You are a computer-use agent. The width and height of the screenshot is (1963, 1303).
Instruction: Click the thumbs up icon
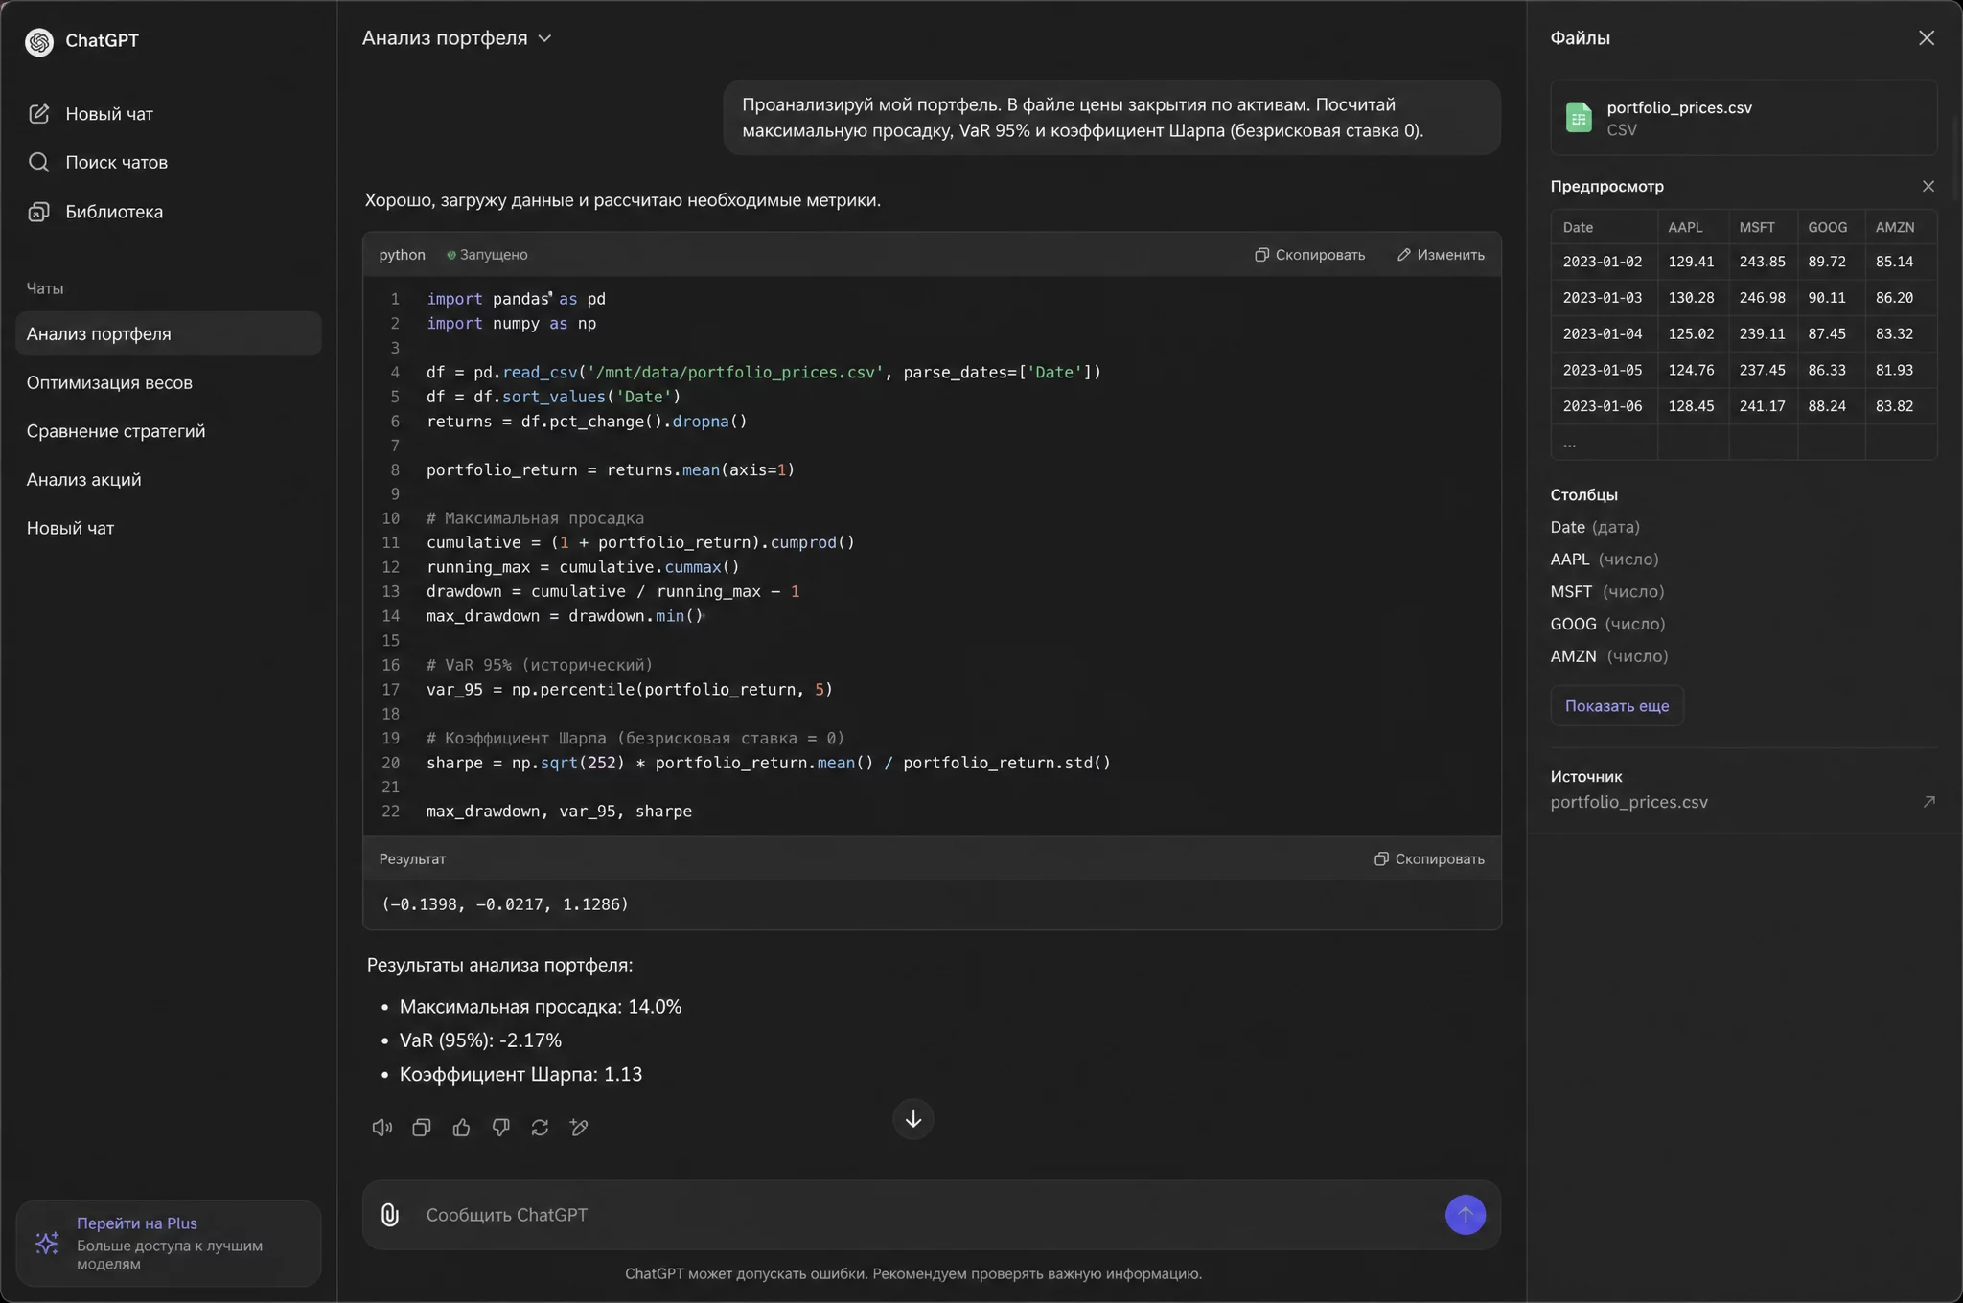461,1128
